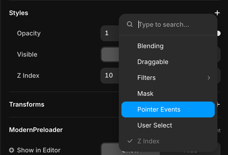
Task: Click the Opacity slider handle
Action: [x=218, y=33]
